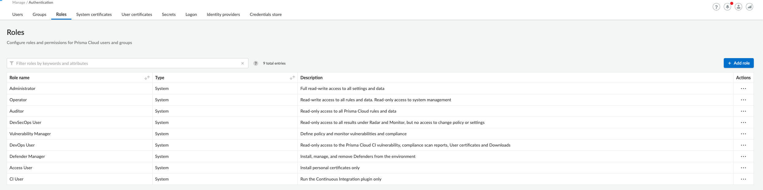Image resolution: width=763 pixels, height=190 pixels.
Task: Open actions menu for Administrator role
Action: click(x=743, y=89)
